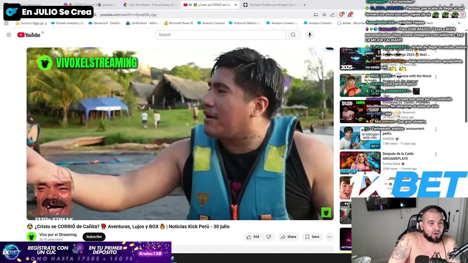The image size is (468, 263).
Task: Click the share page icon in address bar
Action: 332,15
